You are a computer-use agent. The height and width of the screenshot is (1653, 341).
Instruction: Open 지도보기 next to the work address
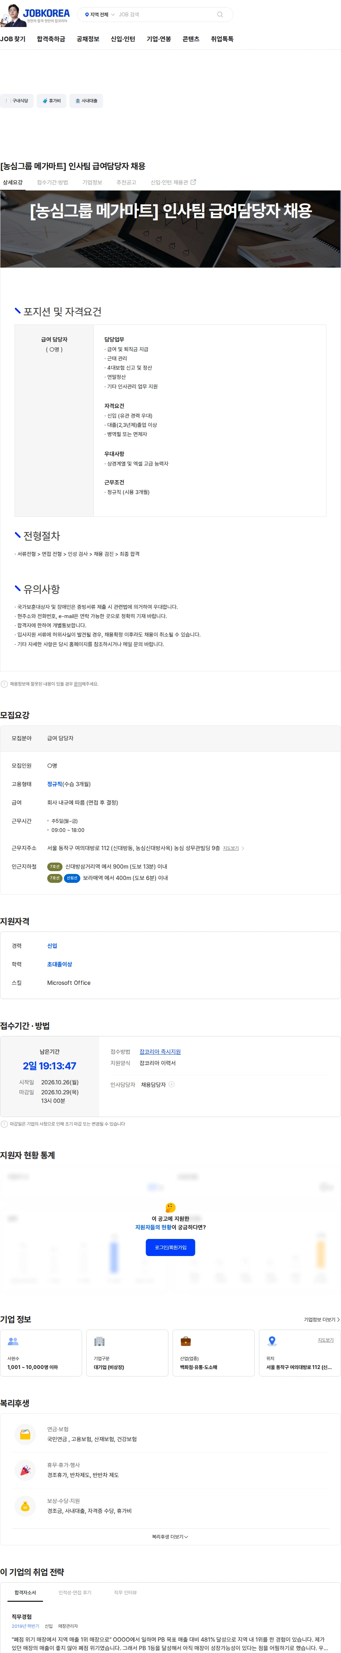[x=231, y=848]
